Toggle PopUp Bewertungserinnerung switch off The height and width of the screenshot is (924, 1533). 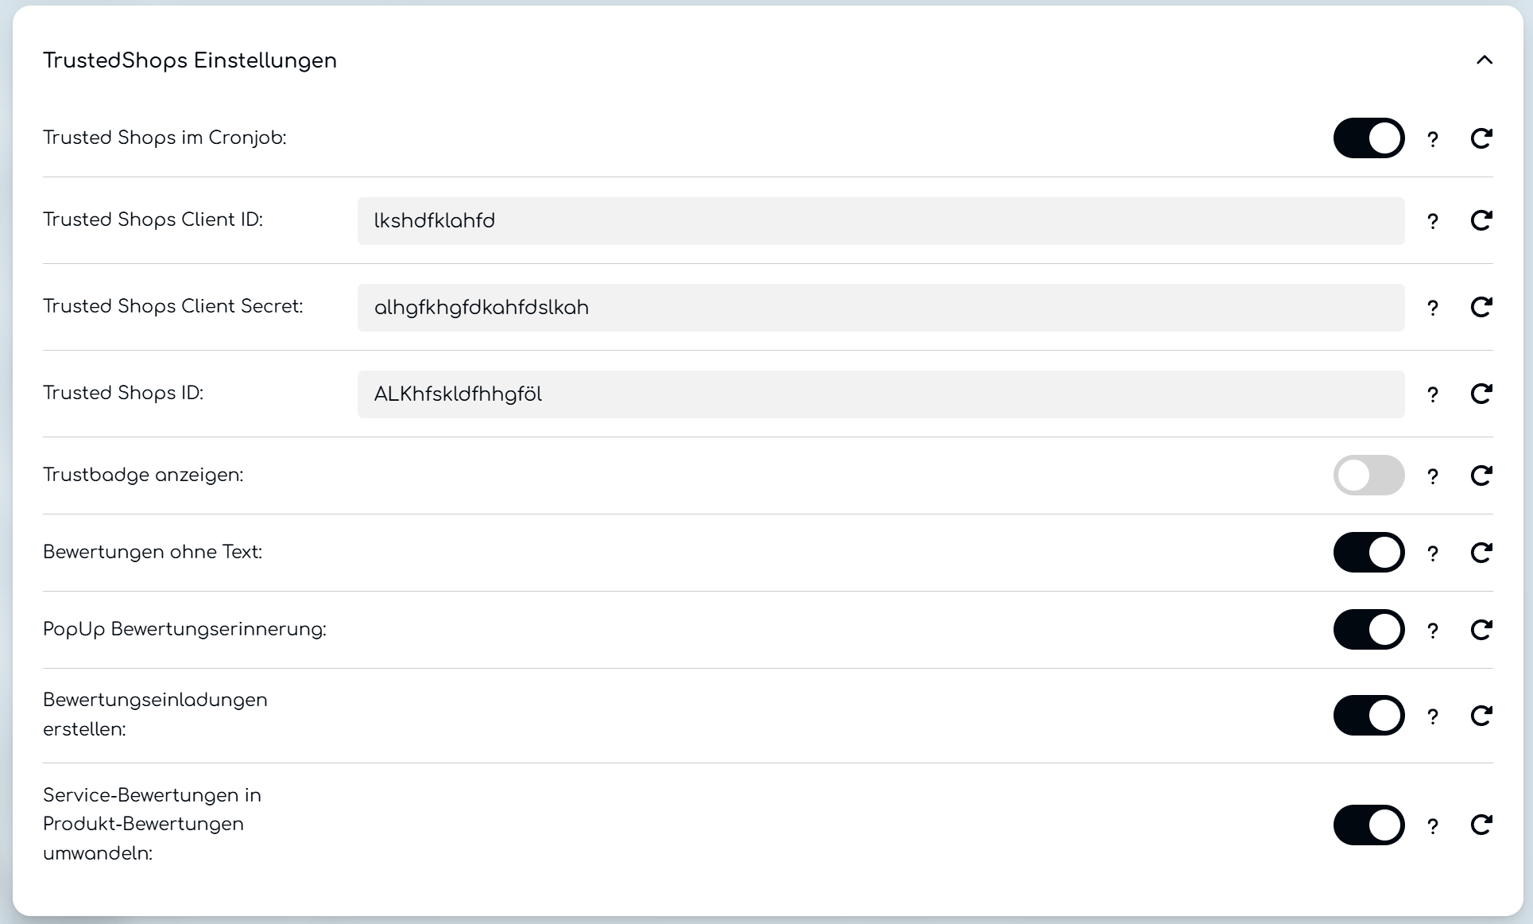click(x=1368, y=630)
